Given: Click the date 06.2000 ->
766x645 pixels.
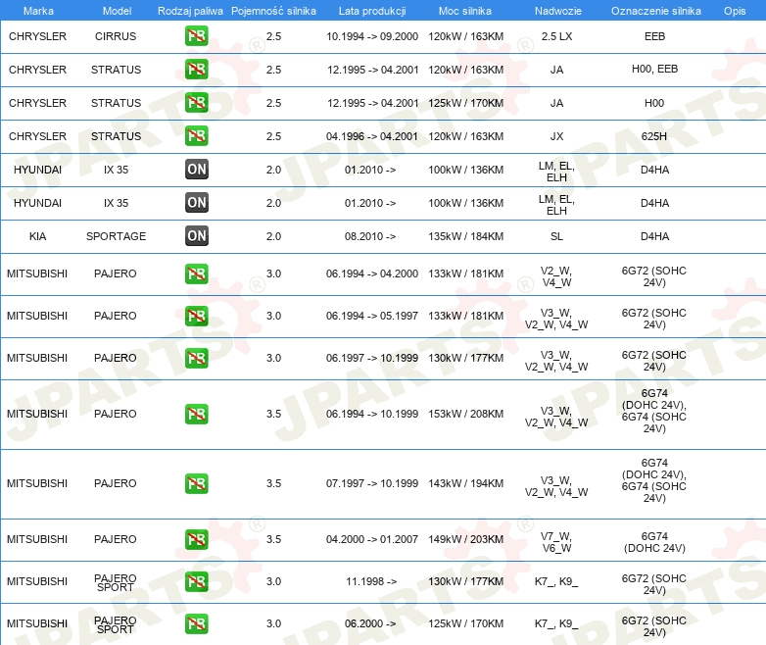Looking at the screenshot, I should pyautogui.click(x=370, y=623).
